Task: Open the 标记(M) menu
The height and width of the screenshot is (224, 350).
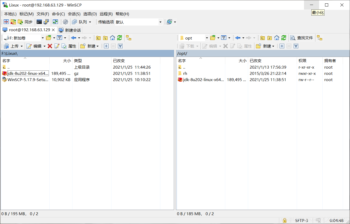Action: [x=27, y=14]
